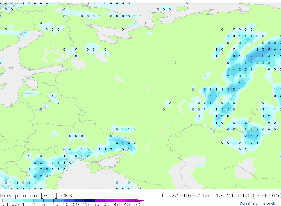This screenshot has width=281, height=206.
Task: Click the '45' legend scale label
Action: coord(127,204)
